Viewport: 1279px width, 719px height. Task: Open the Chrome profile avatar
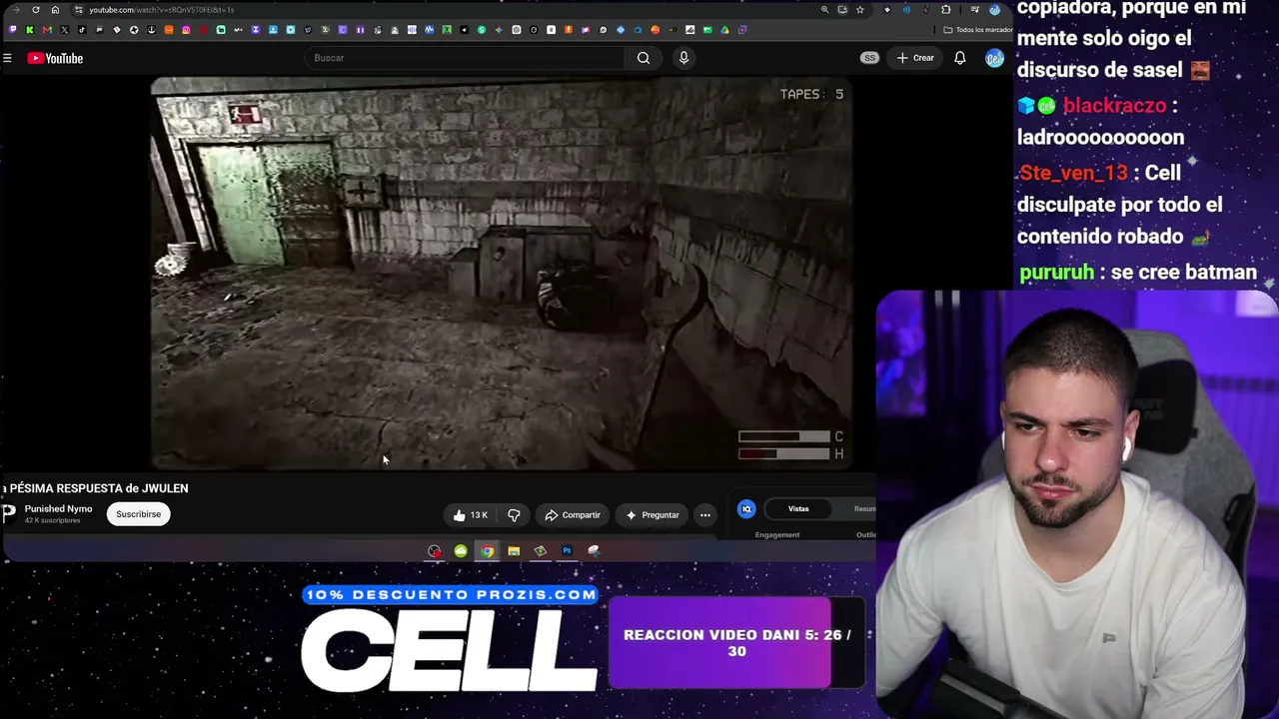click(994, 10)
